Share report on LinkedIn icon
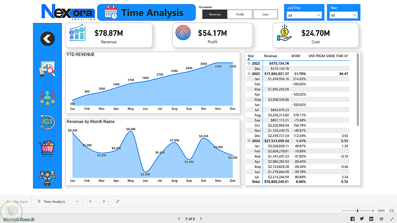This screenshot has width=397, height=223. tap(371, 219)
